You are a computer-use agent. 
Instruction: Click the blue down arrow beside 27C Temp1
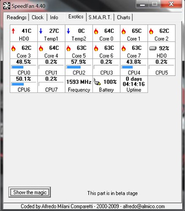click(x=41, y=31)
